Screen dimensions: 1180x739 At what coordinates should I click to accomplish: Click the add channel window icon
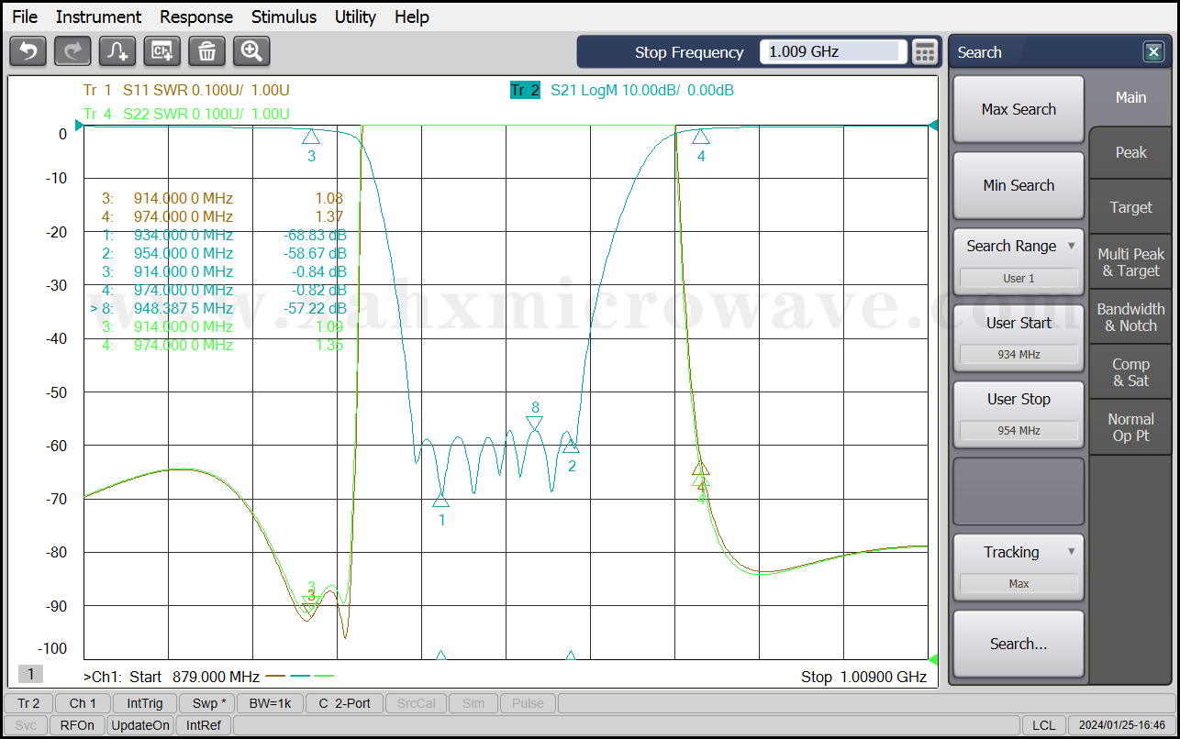[x=162, y=51]
